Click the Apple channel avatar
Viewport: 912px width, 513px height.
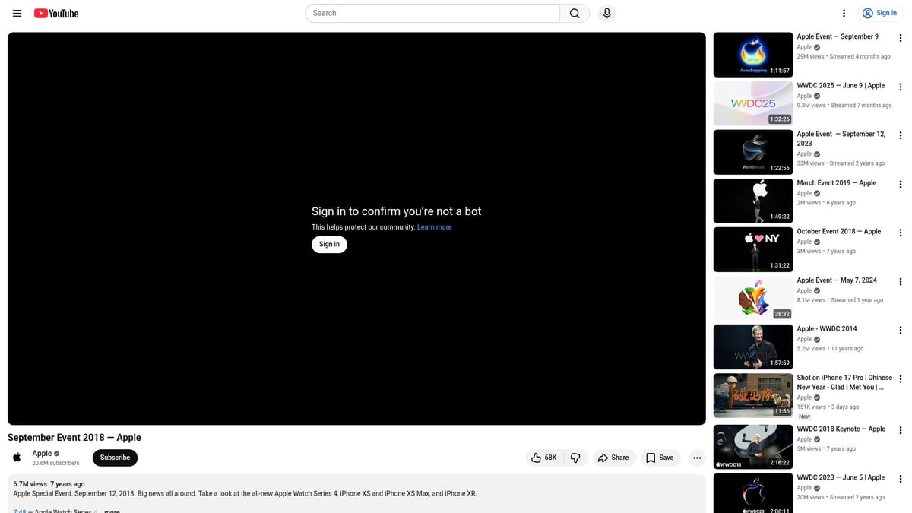pos(16,457)
